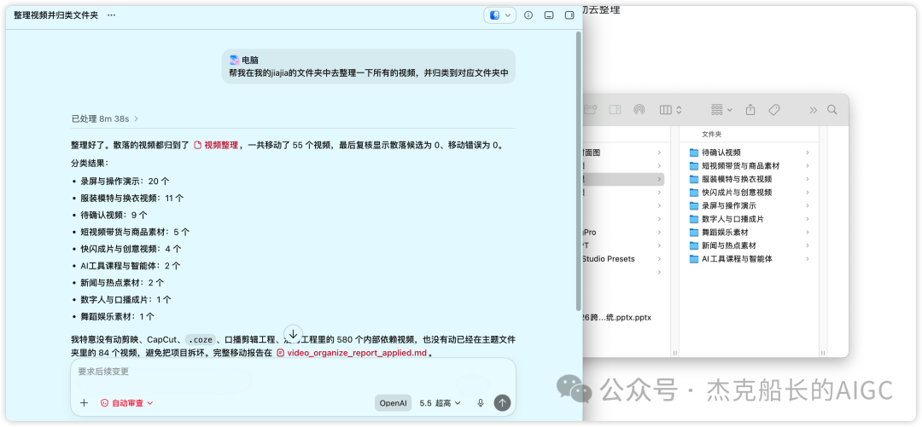Click the OpenAI provider button
Screen dimensions: 922x427
(x=393, y=403)
